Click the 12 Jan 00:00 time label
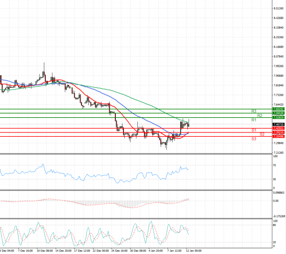286x254 pixels. pyautogui.click(x=194, y=251)
